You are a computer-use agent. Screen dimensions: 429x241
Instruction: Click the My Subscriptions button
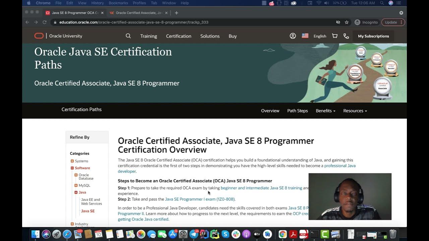(373, 36)
